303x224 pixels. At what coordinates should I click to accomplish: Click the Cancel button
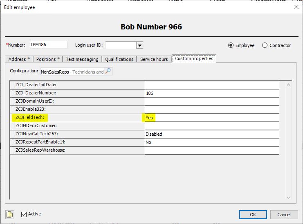pyautogui.click(x=284, y=215)
